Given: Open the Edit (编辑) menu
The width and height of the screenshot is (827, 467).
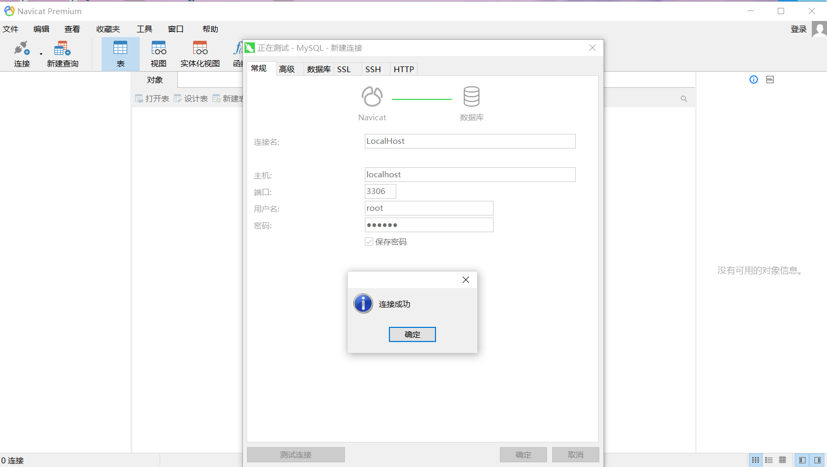Looking at the screenshot, I should [41, 29].
